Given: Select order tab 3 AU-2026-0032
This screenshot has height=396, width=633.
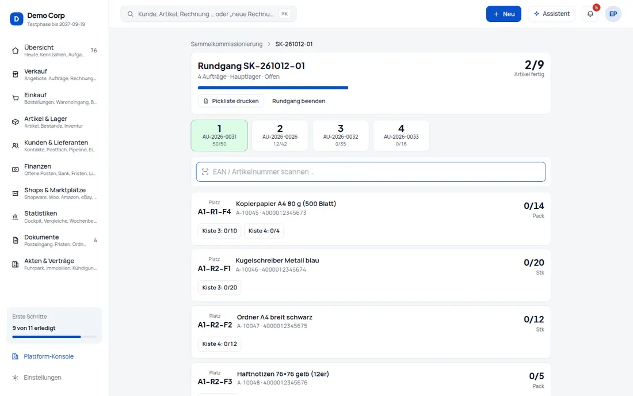Looking at the screenshot, I should click(x=340, y=136).
